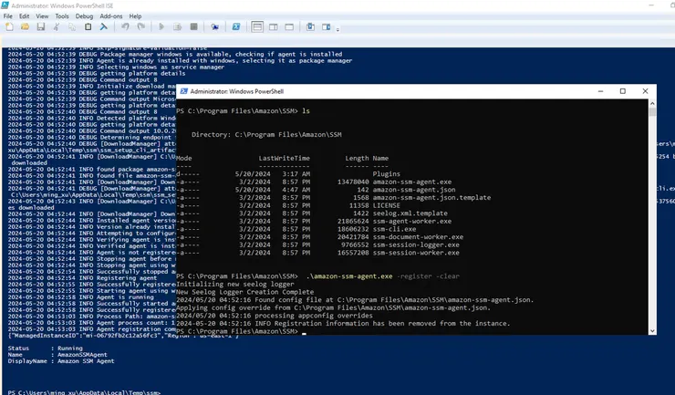Click the Clear Console Pane icon
The image size is (675, 395).
coord(104,27)
